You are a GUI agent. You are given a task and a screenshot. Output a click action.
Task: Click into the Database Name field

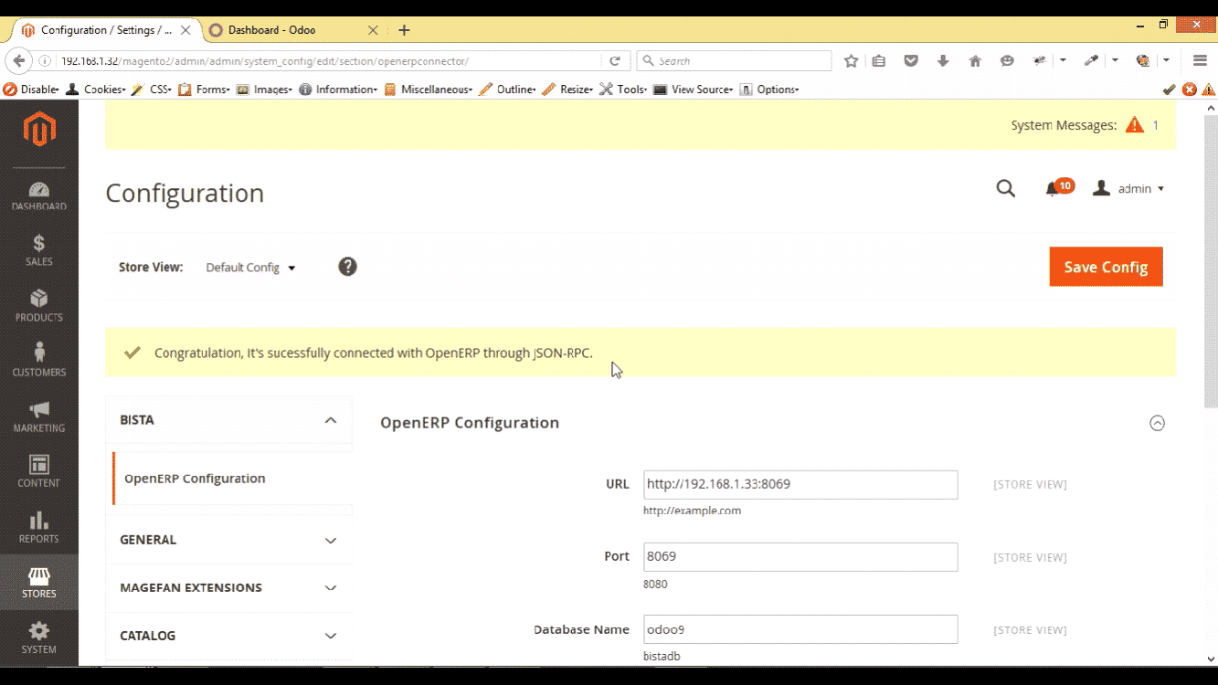point(800,629)
